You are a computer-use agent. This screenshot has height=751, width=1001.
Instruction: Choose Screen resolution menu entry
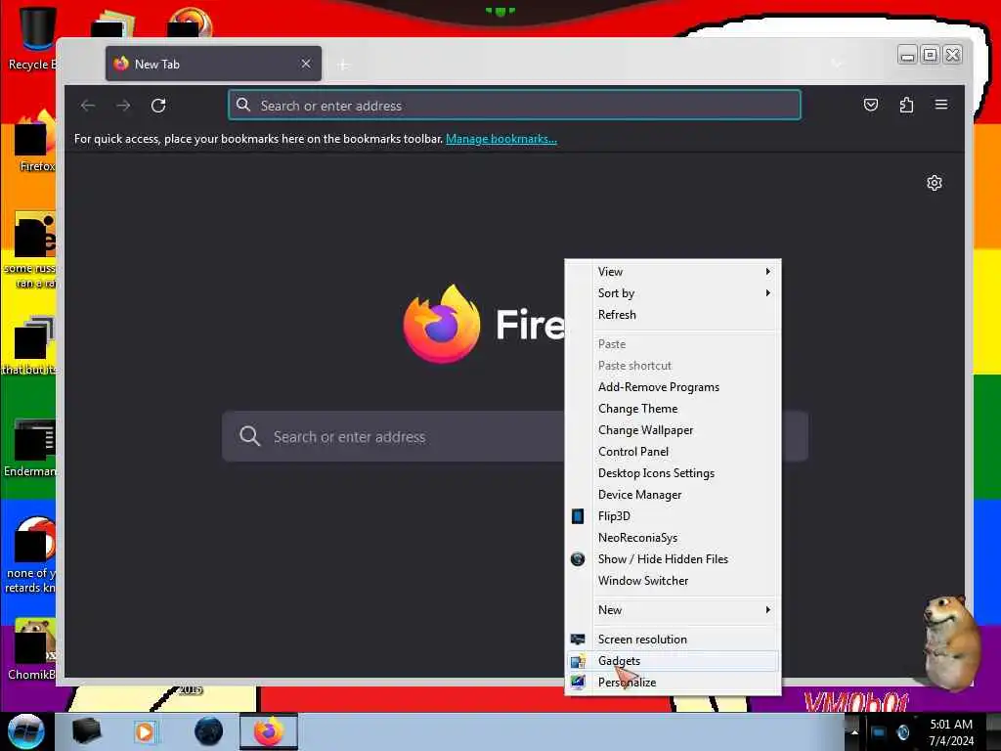pyautogui.click(x=673, y=640)
